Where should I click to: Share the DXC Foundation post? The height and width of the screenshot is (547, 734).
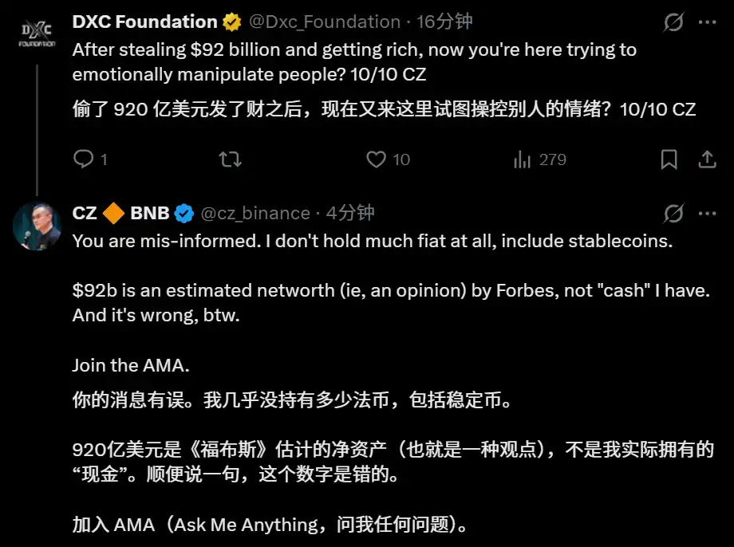(x=708, y=159)
